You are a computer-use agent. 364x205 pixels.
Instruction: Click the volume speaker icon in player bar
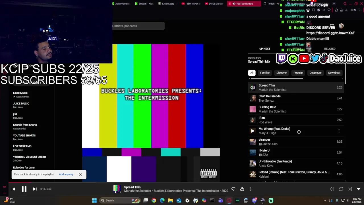332,189
